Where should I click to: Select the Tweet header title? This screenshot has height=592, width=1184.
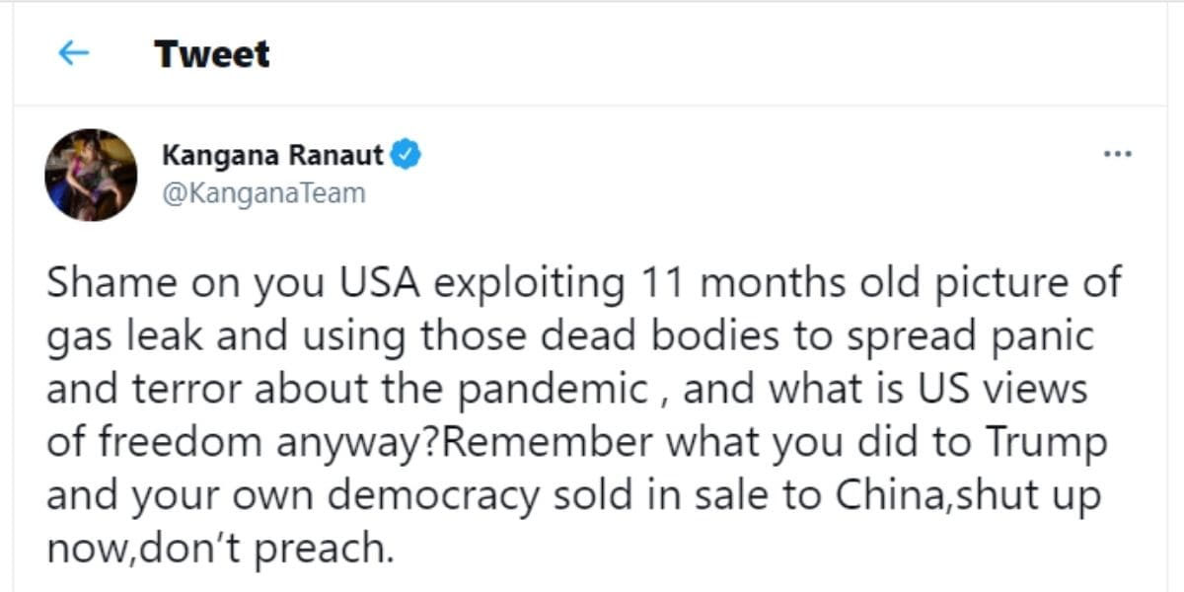[x=212, y=53]
